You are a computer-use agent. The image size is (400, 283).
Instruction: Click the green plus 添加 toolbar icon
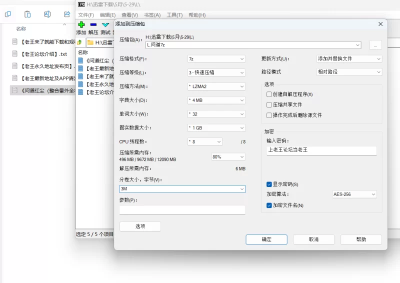pyautogui.click(x=81, y=24)
